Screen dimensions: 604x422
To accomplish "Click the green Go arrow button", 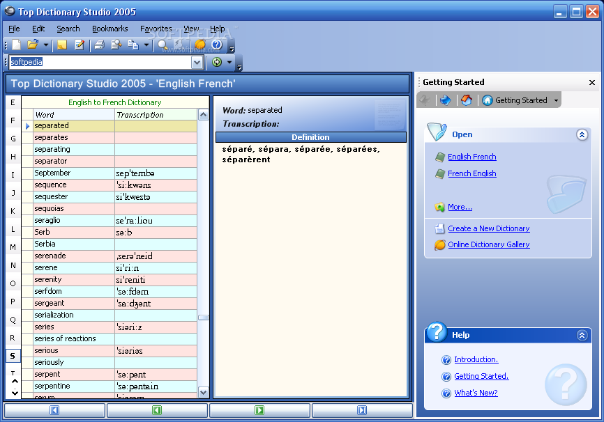I will (x=217, y=62).
